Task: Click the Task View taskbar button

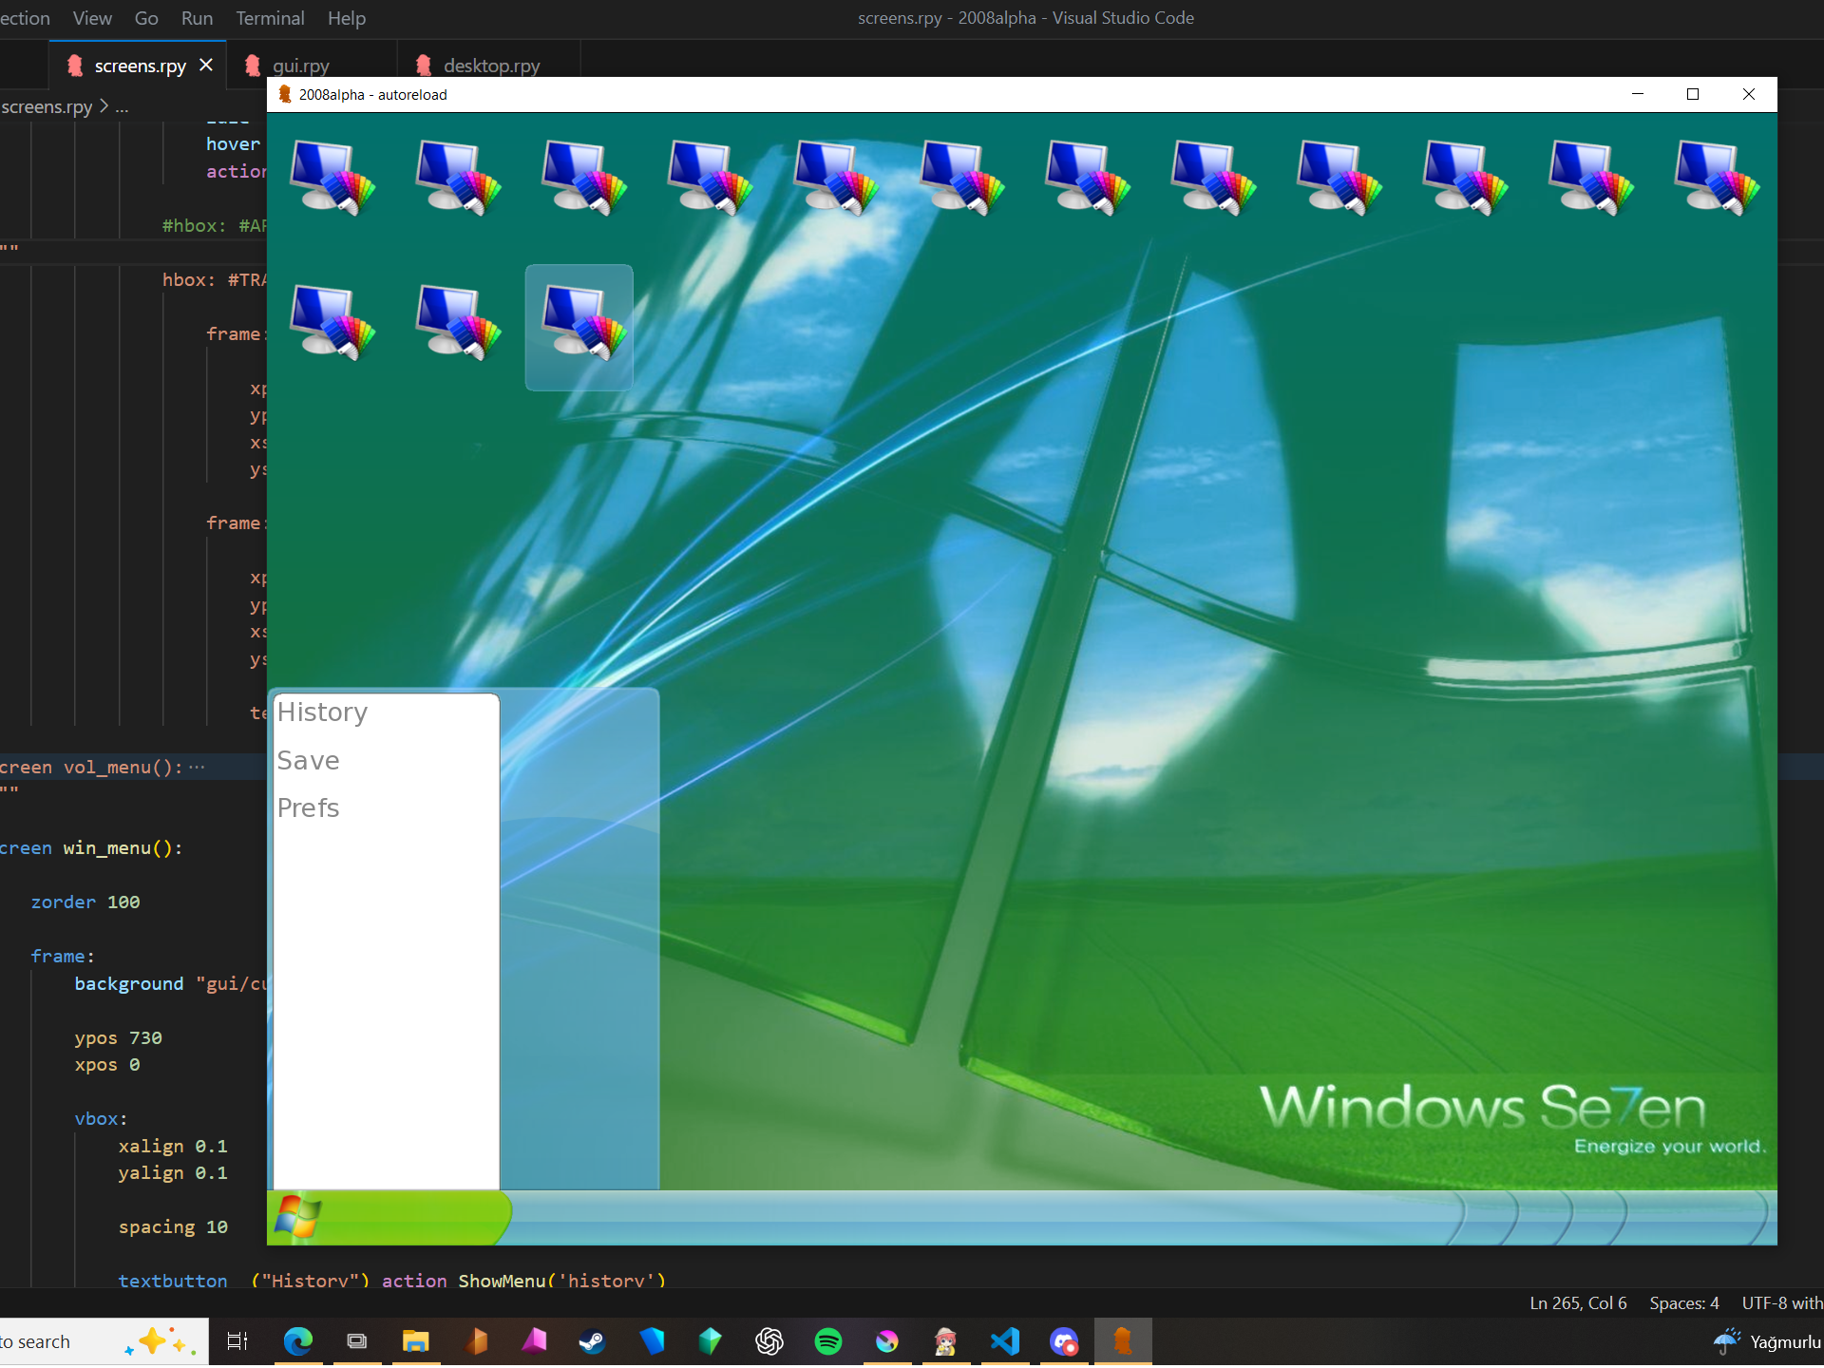Action: [x=237, y=1341]
